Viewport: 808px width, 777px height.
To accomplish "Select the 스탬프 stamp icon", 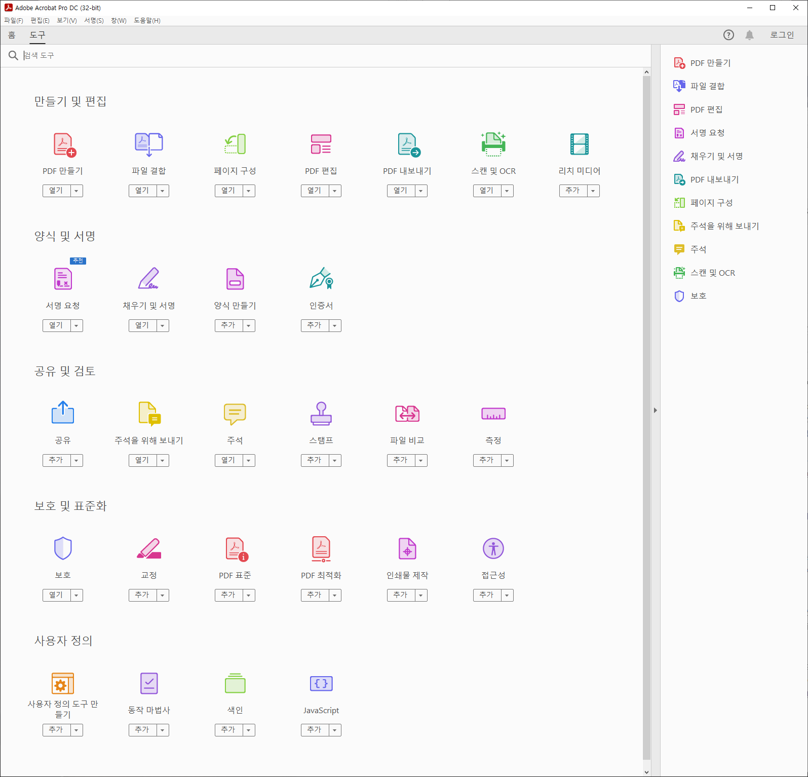I will 321,414.
